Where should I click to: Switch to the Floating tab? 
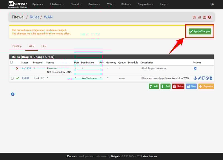pos(17,46)
